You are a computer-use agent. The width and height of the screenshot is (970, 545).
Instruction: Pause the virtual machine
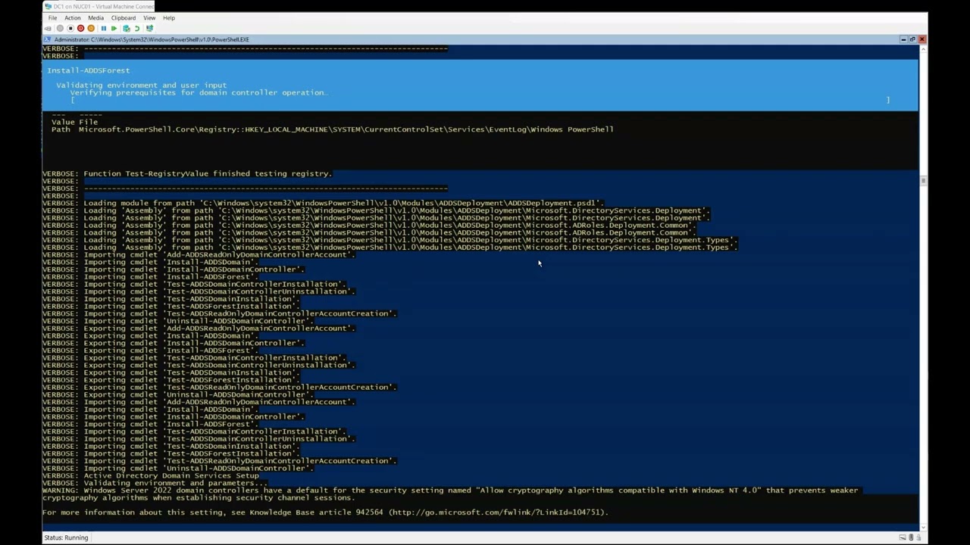104,29
